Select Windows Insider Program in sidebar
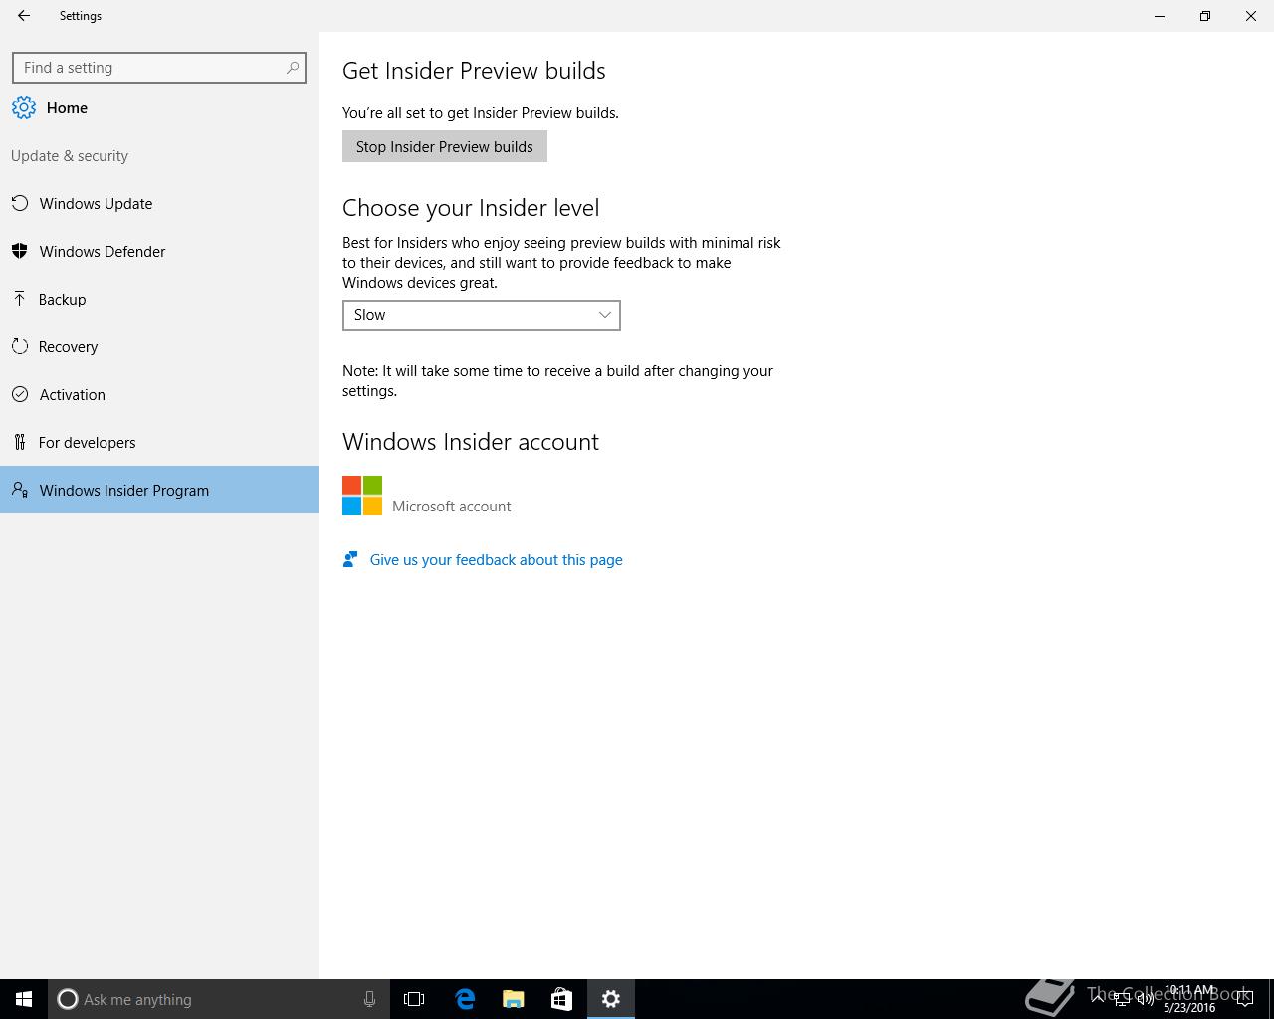This screenshot has height=1019, width=1274. (x=159, y=490)
